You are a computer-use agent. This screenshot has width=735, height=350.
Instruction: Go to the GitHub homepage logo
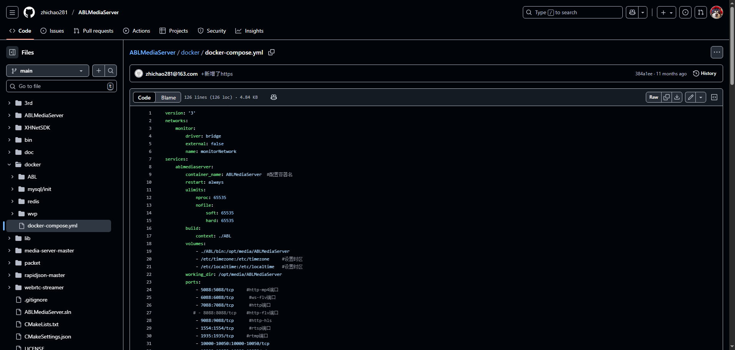coord(29,12)
